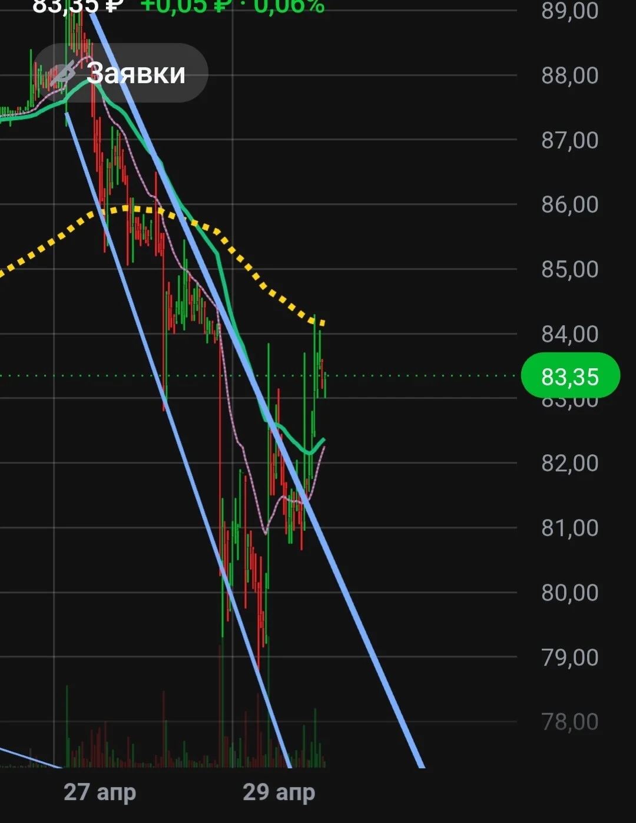The image size is (636, 823).
Task: Click the 78,00 price axis label
Action: [x=570, y=722]
